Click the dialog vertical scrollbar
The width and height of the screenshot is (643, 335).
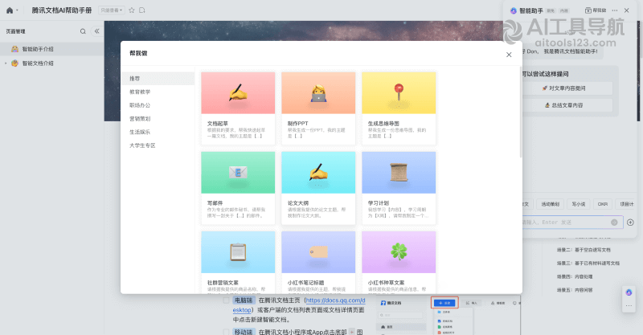point(521,112)
